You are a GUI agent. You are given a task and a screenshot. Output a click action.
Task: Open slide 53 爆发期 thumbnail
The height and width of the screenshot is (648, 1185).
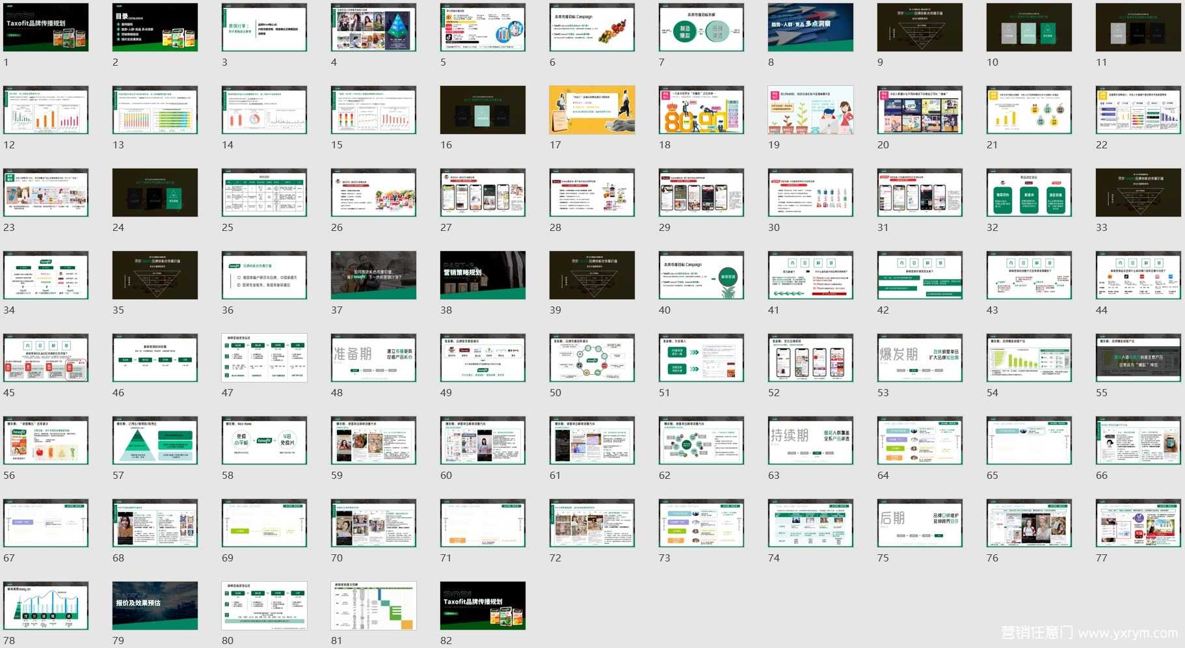coord(920,358)
